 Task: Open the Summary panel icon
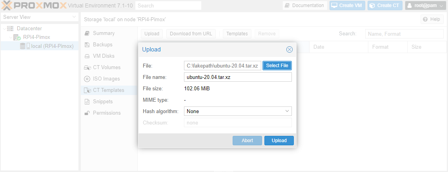[x=87, y=33]
